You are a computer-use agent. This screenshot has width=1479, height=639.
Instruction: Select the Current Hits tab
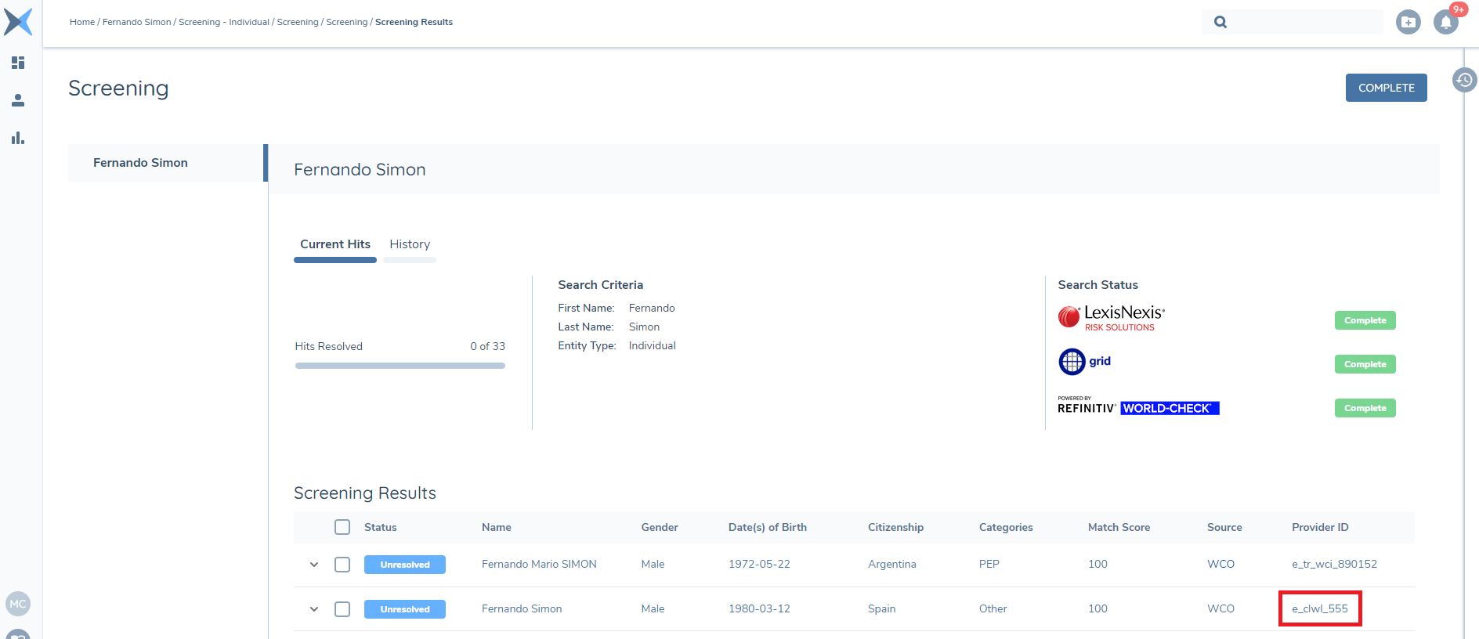coord(335,244)
